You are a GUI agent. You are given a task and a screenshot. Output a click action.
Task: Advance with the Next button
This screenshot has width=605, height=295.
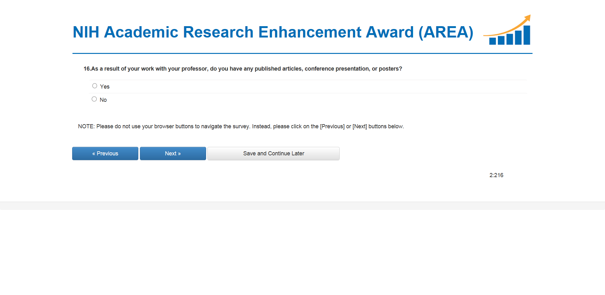coord(173,153)
